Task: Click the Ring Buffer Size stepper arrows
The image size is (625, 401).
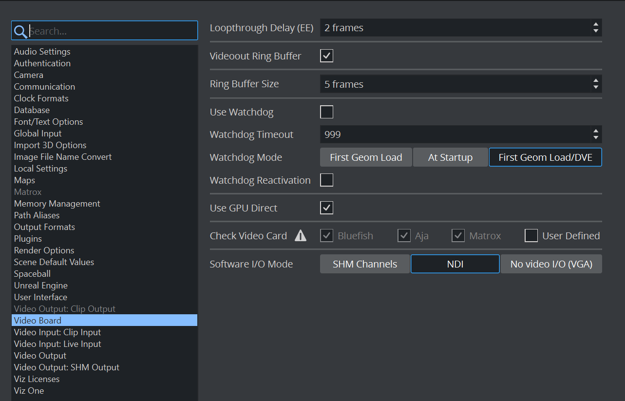Action: coord(595,84)
